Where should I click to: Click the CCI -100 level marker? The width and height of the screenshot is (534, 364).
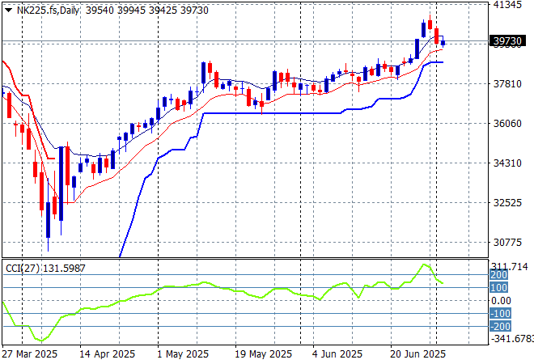[x=502, y=313]
